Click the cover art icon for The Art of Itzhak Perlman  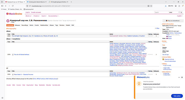coord(13,54)
